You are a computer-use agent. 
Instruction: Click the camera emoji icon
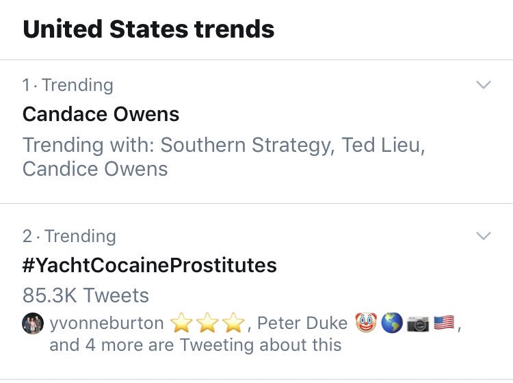pos(418,323)
